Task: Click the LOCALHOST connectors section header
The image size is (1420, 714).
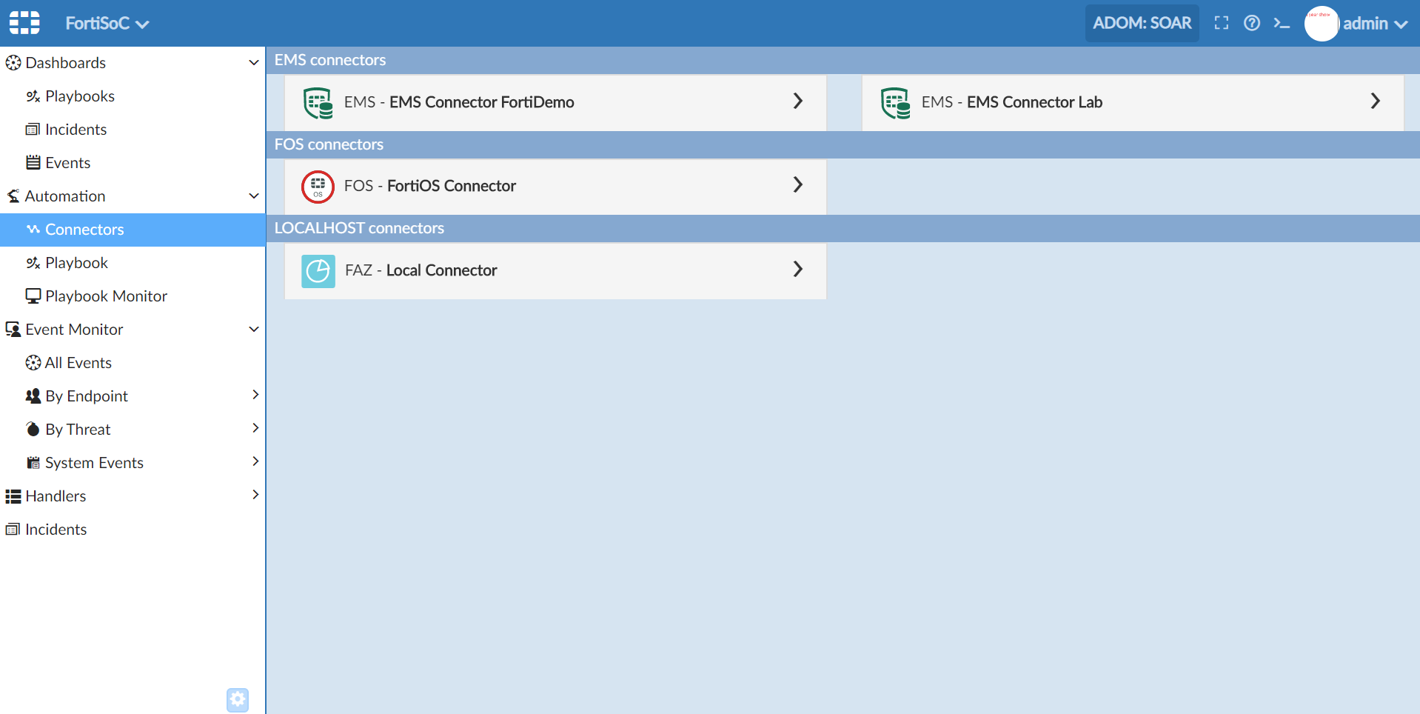Action: click(x=843, y=228)
